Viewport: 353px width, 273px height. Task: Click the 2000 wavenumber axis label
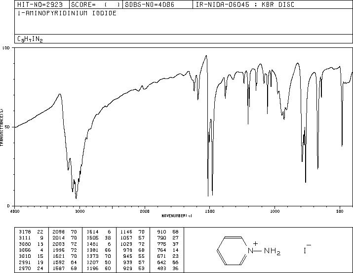(145, 211)
